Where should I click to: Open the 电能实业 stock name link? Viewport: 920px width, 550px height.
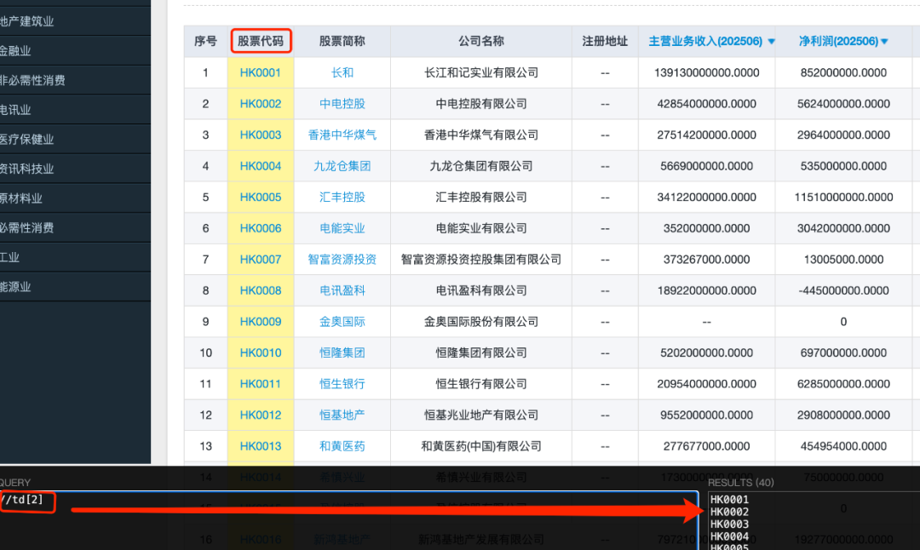[342, 228]
